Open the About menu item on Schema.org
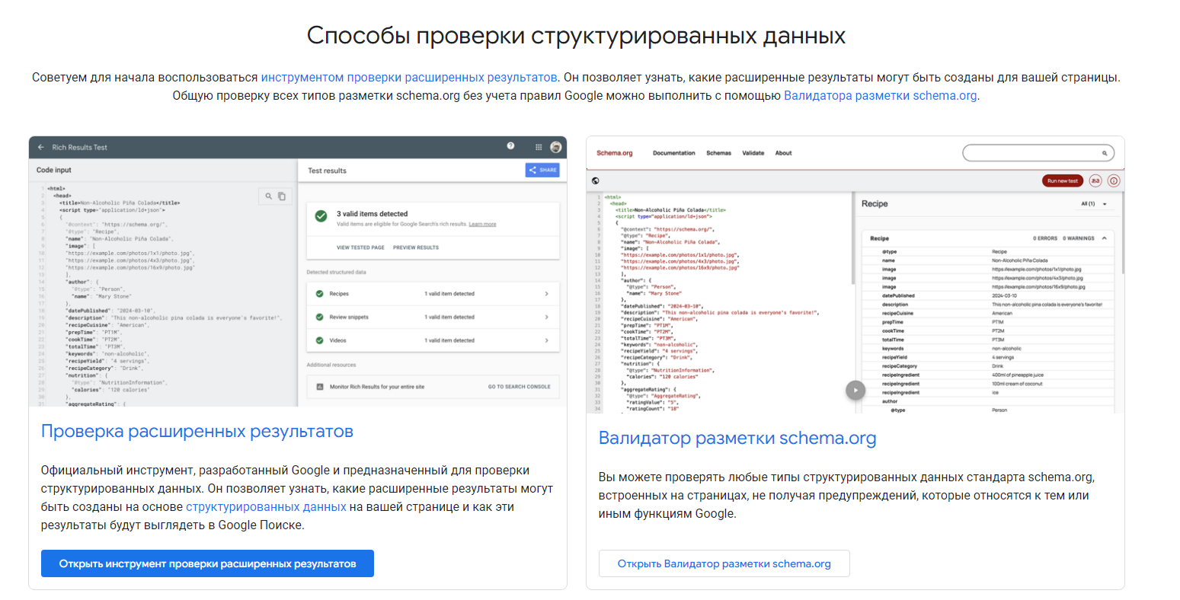Viewport: 1180px width, 600px height. [783, 153]
